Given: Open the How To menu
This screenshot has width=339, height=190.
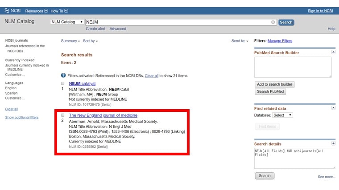Looking at the screenshot, I should point(59,11).
